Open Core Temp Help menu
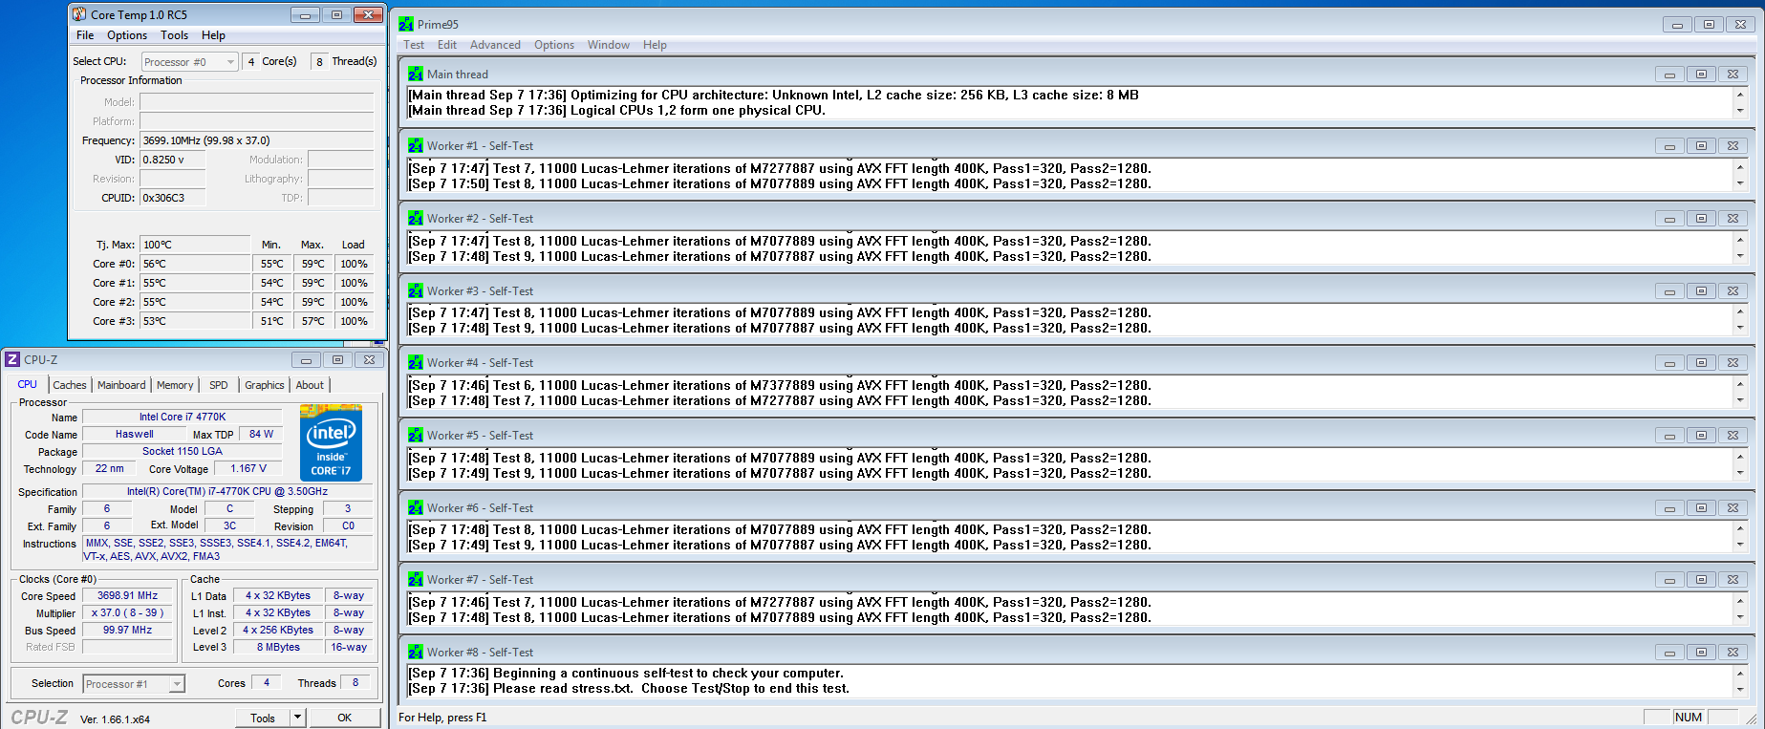Viewport: 1765px width, 729px height. (213, 35)
